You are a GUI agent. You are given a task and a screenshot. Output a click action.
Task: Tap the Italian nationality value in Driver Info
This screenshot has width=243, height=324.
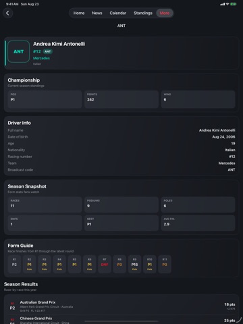tap(230, 150)
